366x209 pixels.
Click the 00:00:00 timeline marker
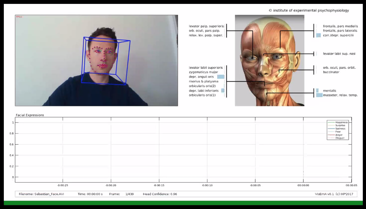[x=303, y=186]
